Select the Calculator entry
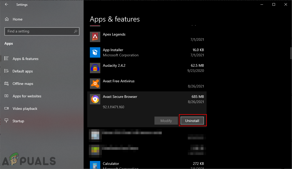 [x=111, y=164]
